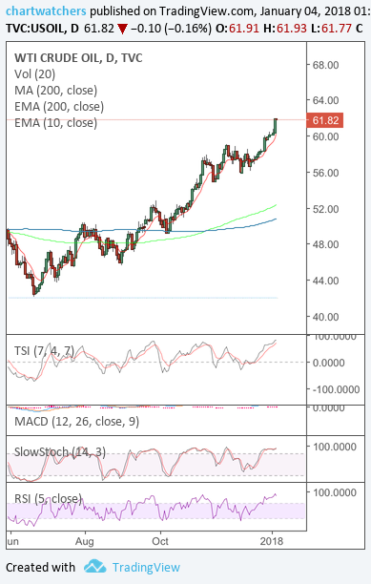
Task: Click the 68.00 price scale label
Action: (325, 65)
